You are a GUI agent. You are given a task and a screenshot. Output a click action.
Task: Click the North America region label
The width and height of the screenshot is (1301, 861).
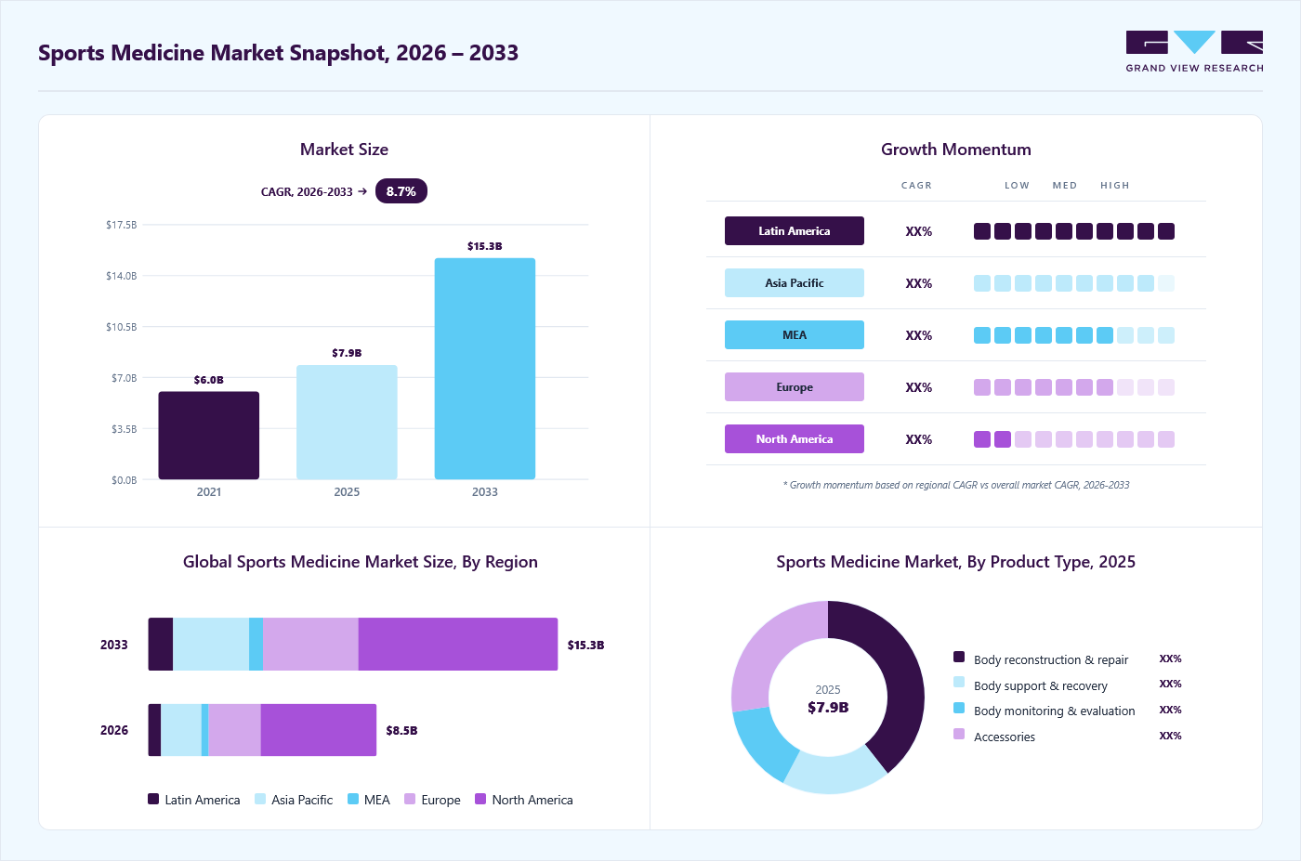(x=795, y=439)
